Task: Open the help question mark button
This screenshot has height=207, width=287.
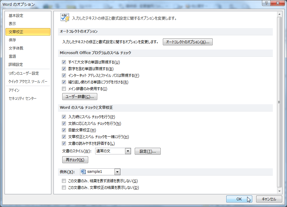Action: 266,3
